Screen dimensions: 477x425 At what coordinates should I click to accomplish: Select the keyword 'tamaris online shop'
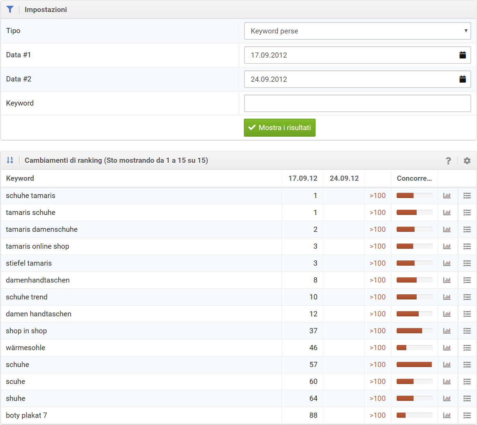tap(38, 246)
